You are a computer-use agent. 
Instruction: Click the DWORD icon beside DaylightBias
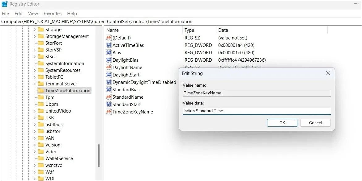pyautogui.click(x=108, y=60)
